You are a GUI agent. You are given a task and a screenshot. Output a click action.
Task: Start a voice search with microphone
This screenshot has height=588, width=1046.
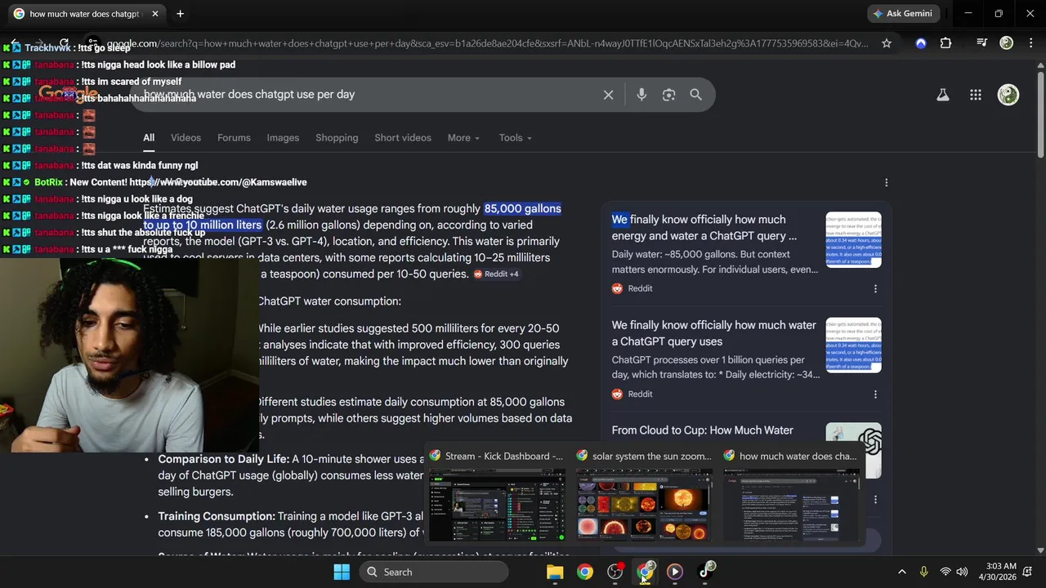(641, 95)
